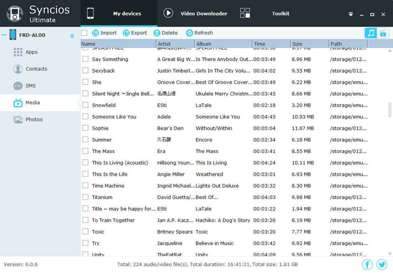Image resolution: width=393 pixels, height=273 pixels.
Task: Check the Snowfield song checkbox
Action: pyautogui.click(x=85, y=105)
